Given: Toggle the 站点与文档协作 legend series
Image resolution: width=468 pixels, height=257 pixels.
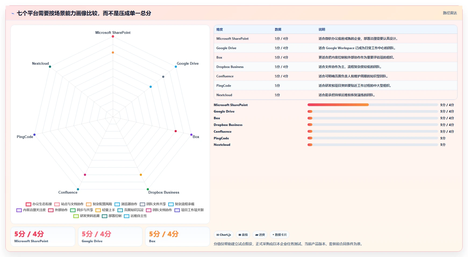Looking at the screenshot, I should coord(69,204).
